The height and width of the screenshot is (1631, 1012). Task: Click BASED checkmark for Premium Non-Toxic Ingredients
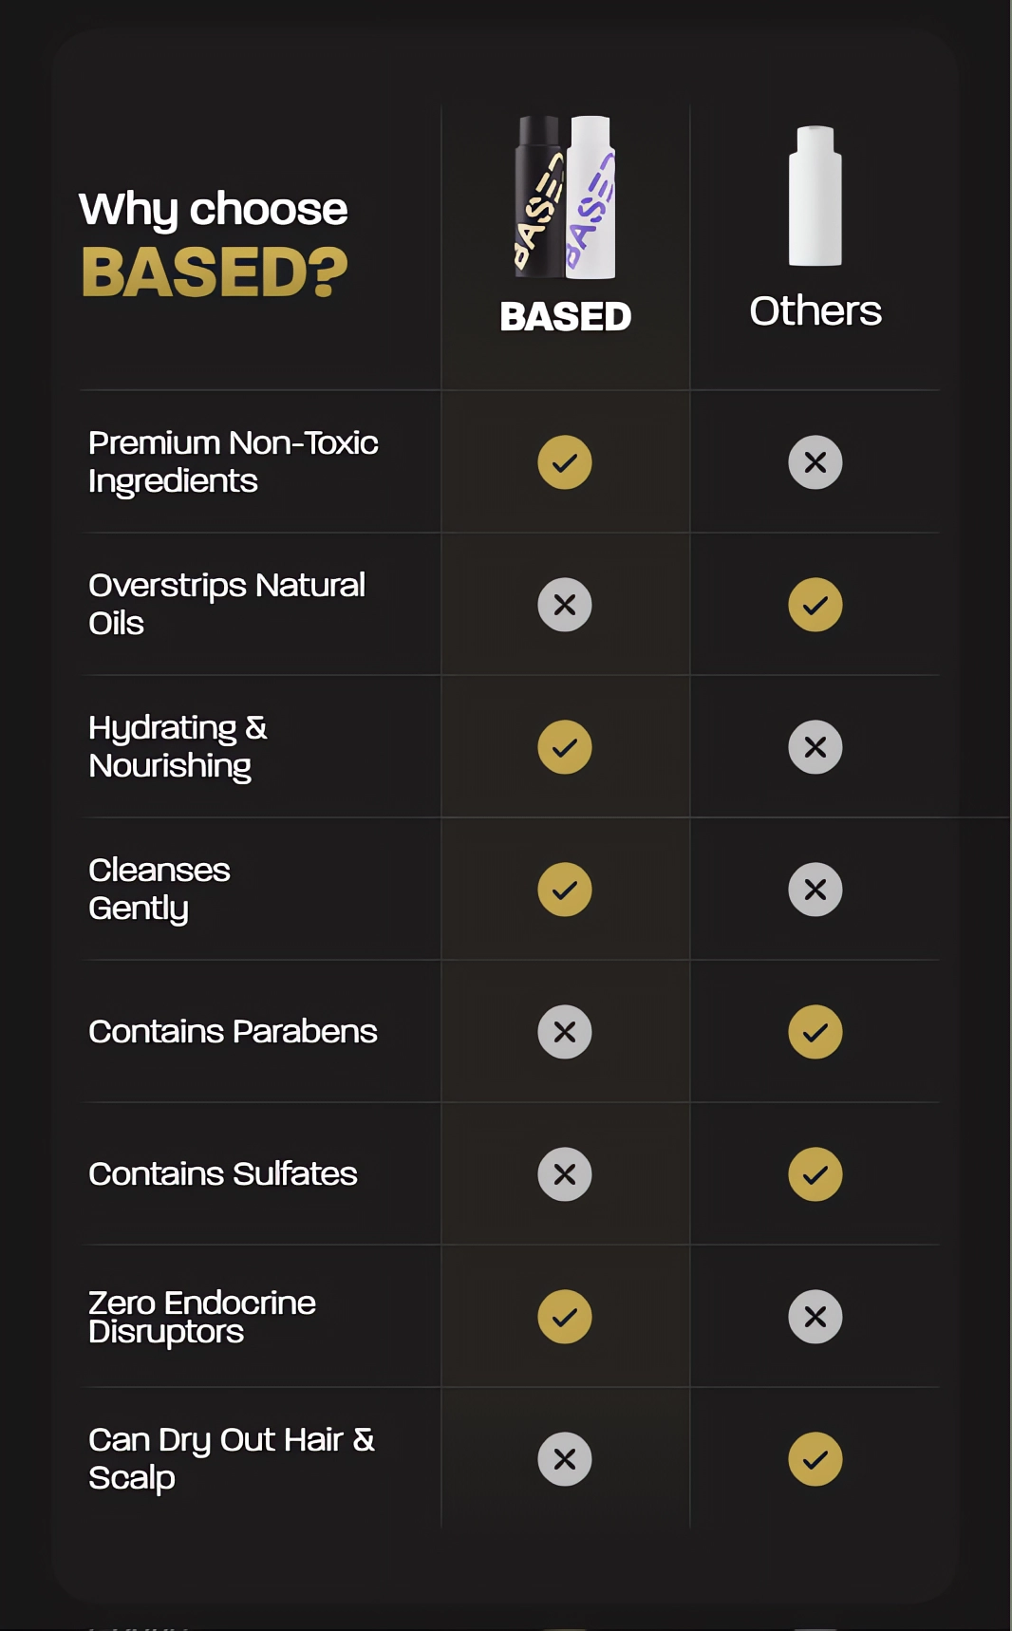(x=565, y=462)
